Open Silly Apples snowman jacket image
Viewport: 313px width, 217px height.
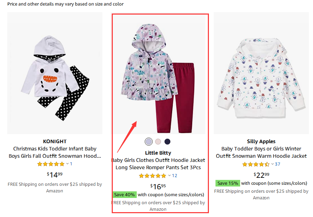coord(261,73)
